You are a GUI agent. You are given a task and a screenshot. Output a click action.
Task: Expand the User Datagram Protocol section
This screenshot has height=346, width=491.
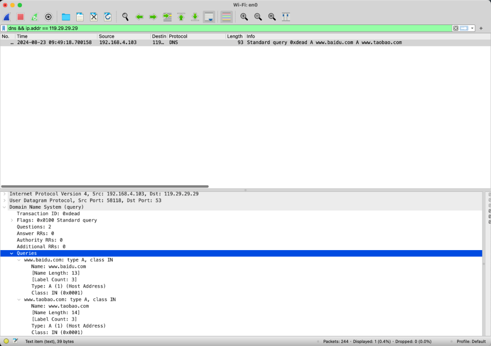pyautogui.click(x=5, y=201)
